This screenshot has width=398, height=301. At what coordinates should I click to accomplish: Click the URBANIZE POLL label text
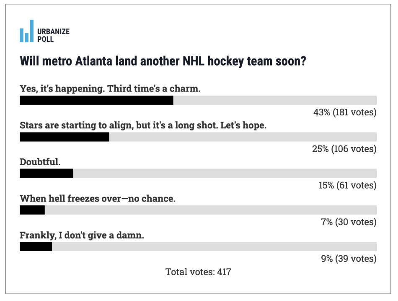pos(53,35)
